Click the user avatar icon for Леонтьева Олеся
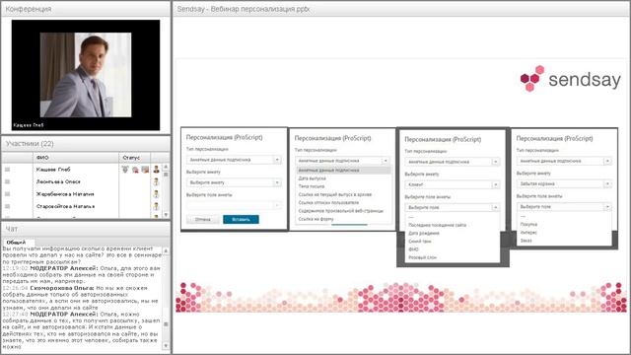631x355 pixels. pos(156,181)
